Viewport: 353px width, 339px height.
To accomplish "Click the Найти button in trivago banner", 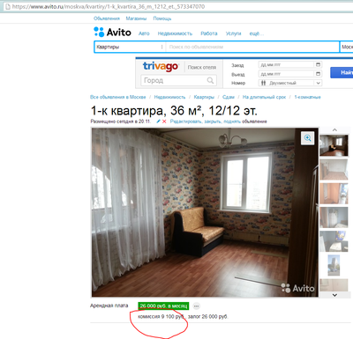I will [342, 72].
